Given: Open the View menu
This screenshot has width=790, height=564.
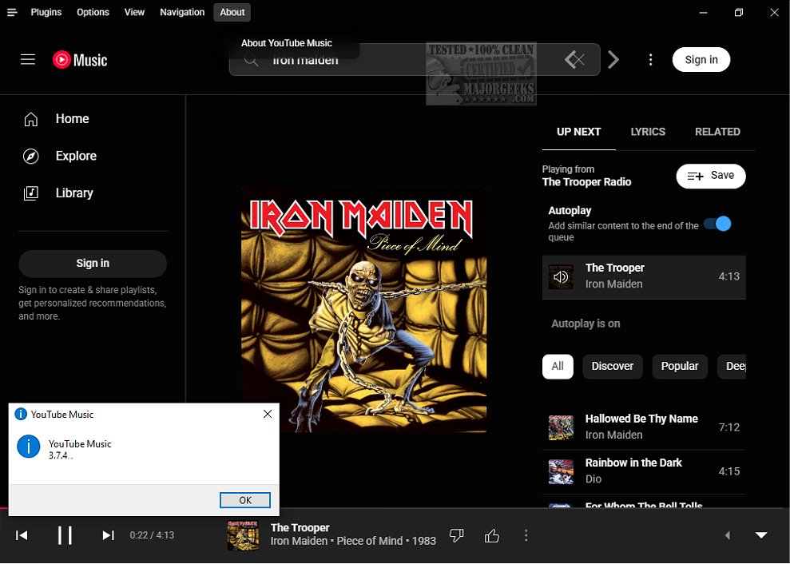Looking at the screenshot, I should (x=134, y=12).
